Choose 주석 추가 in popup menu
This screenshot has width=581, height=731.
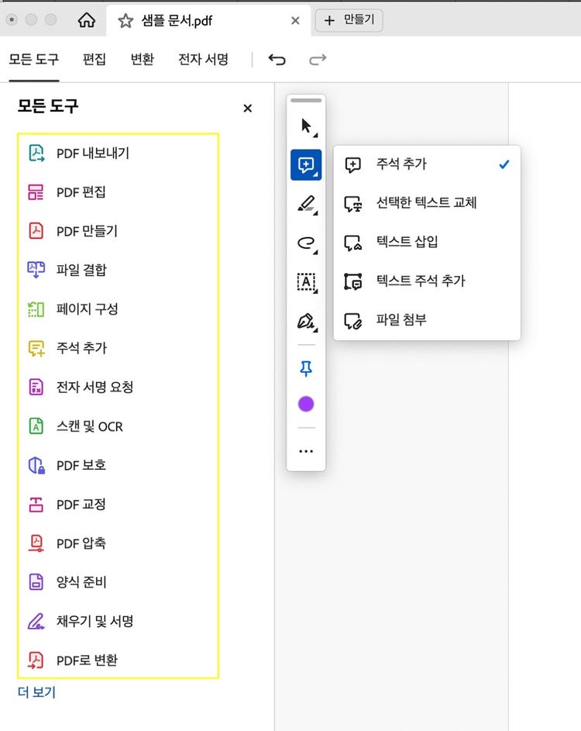tap(427, 164)
